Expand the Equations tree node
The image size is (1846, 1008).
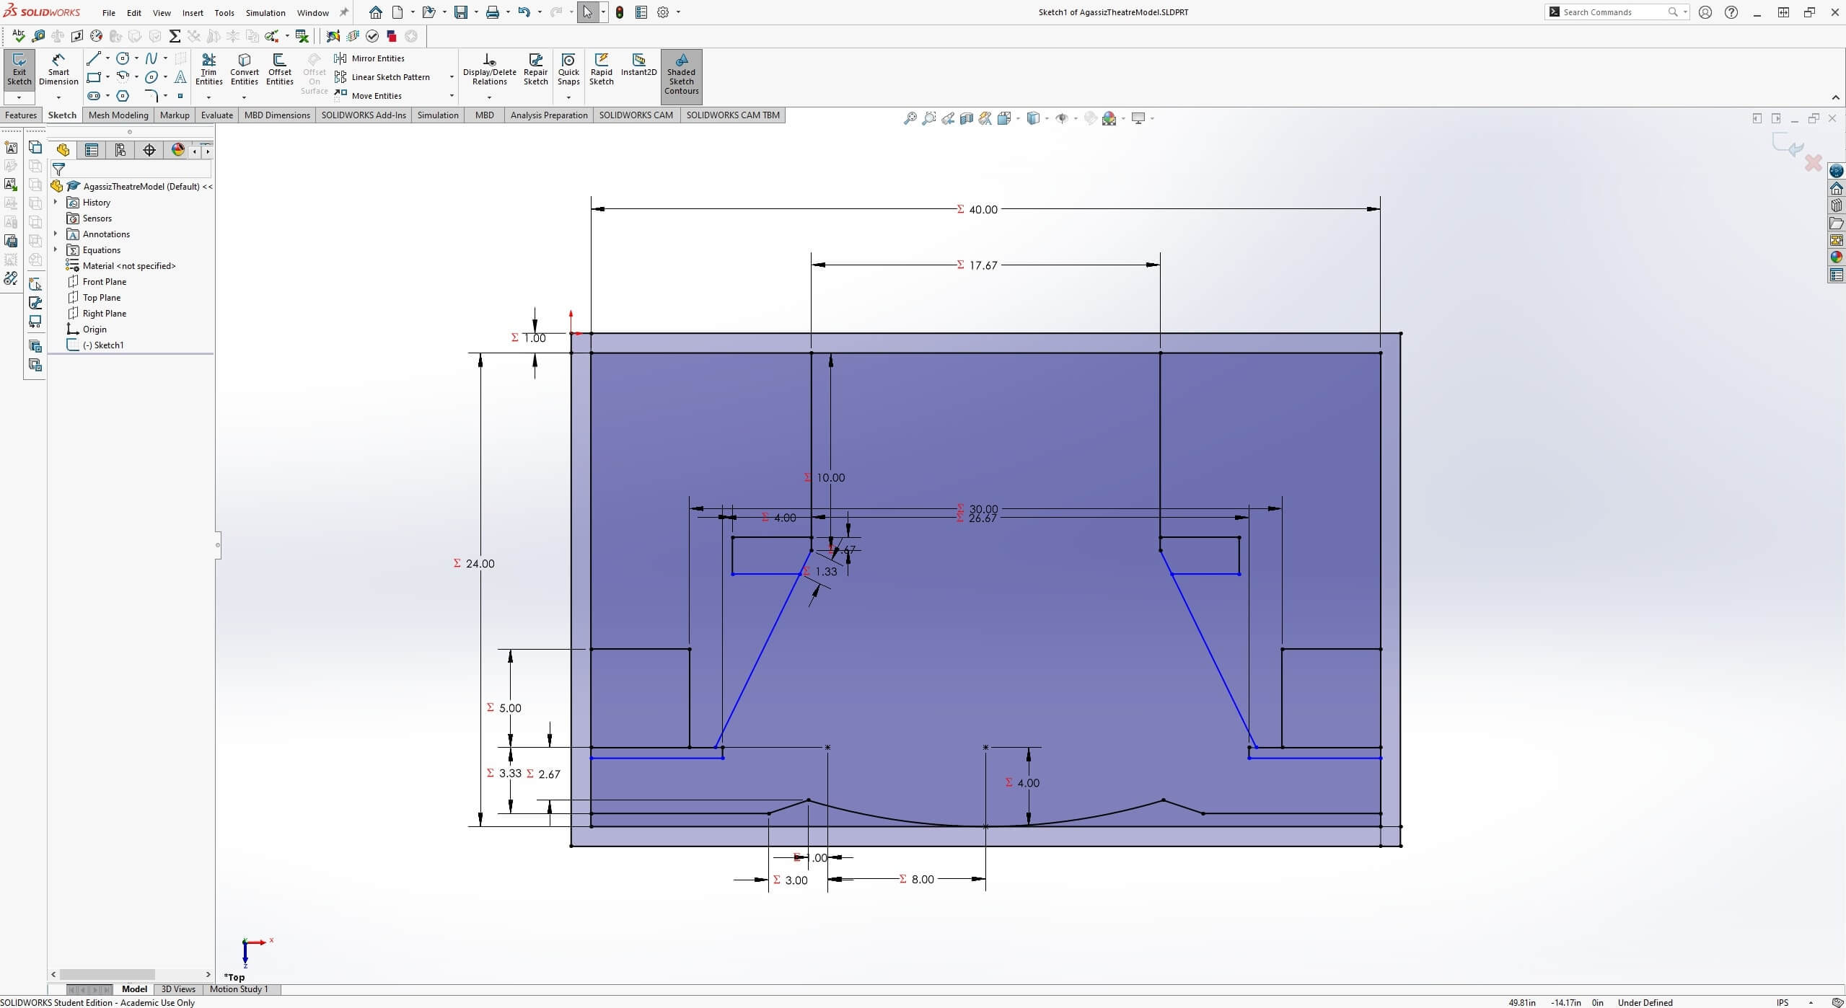(x=56, y=250)
